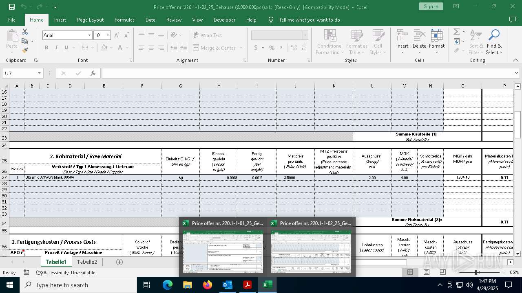
Task: Open Outlook from taskbar
Action: pos(227,285)
